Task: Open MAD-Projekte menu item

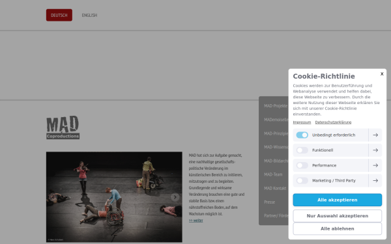Action: click(x=276, y=106)
